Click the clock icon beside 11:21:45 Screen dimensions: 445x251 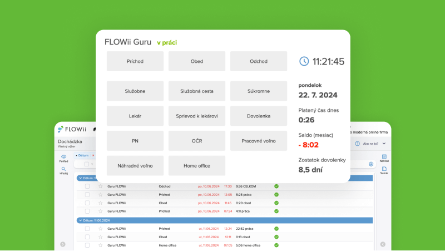[304, 61]
